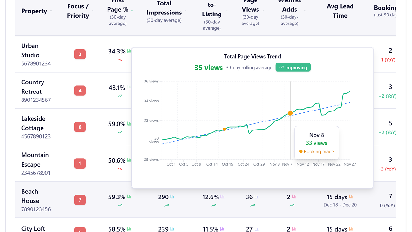Click the +2 (YoY) value for Country Retreat
The width and height of the screenshot is (412, 232).
[x=387, y=96]
